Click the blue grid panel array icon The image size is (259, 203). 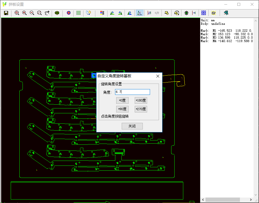click(x=204, y=13)
